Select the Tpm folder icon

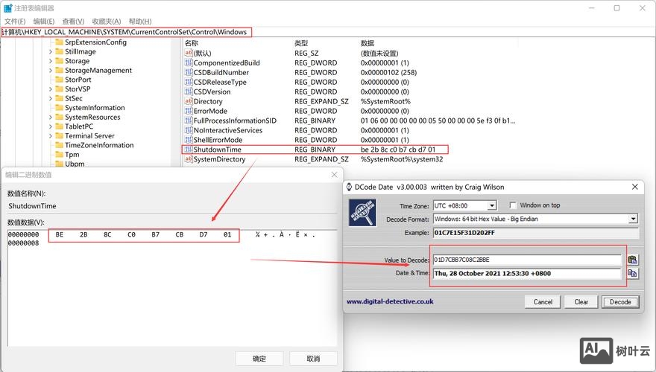tap(59, 155)
